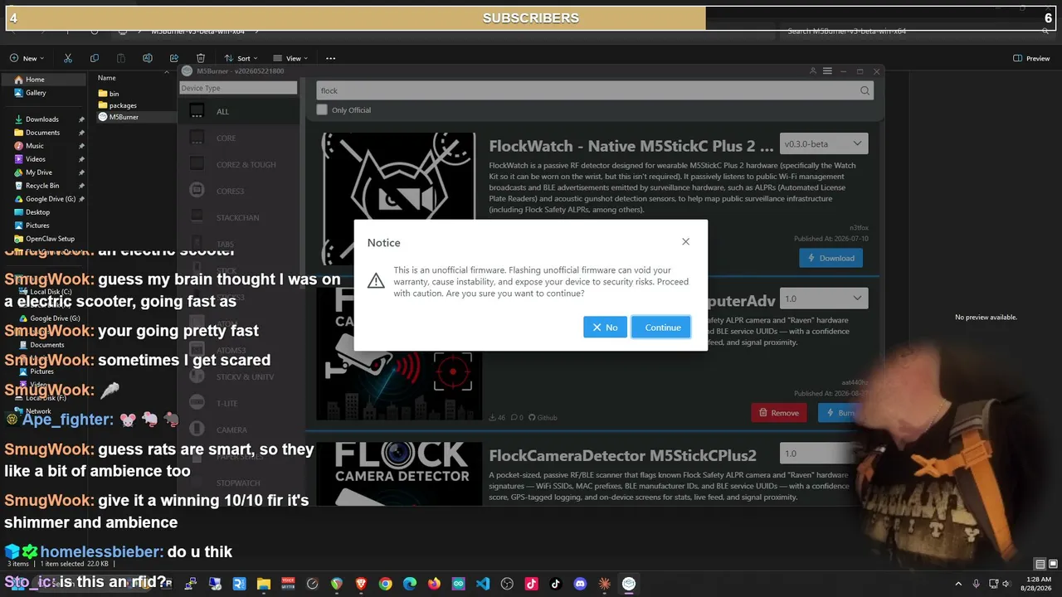The width and height of the screenshot is (1062, 597).
Task: Close the Notice dialog with X
Action: coord(685,241)
